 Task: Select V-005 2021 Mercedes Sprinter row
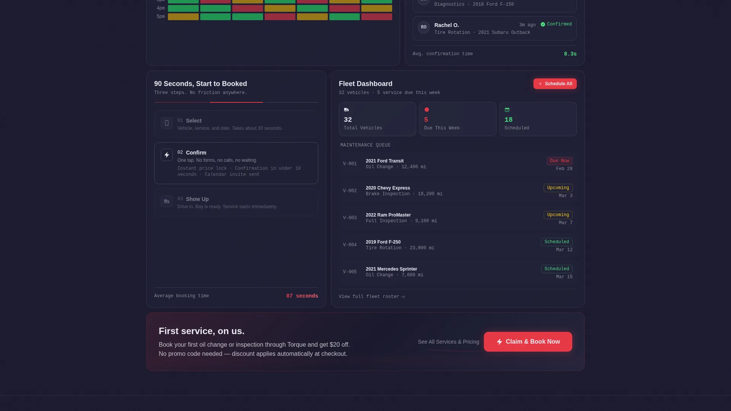(x=458, y=272)
